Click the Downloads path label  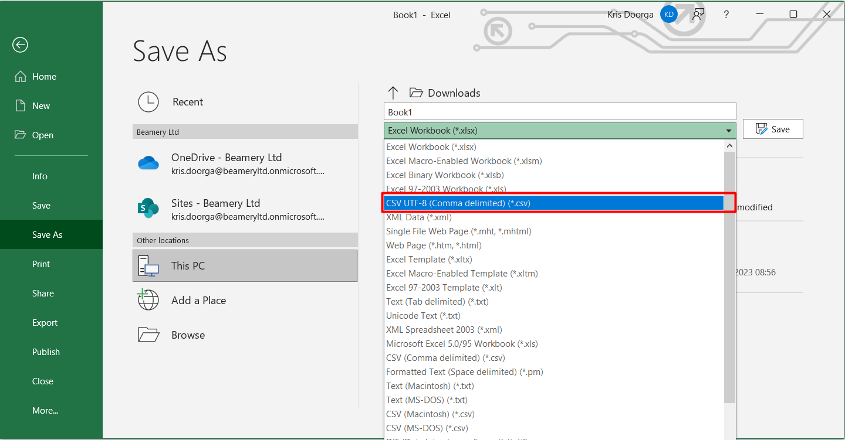[x=454, y=93]
